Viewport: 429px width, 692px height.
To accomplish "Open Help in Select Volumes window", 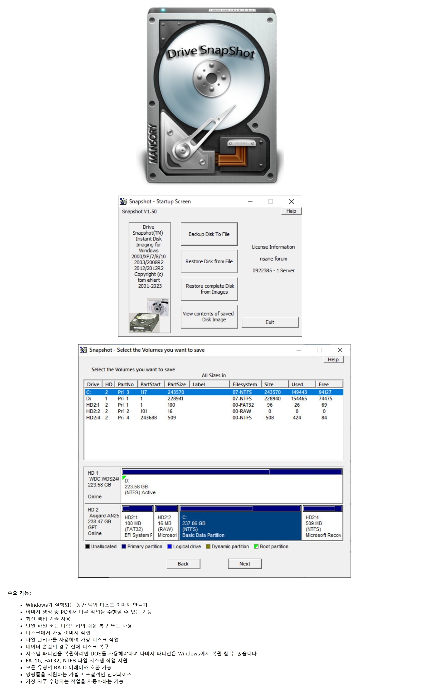I will point(333,359).
